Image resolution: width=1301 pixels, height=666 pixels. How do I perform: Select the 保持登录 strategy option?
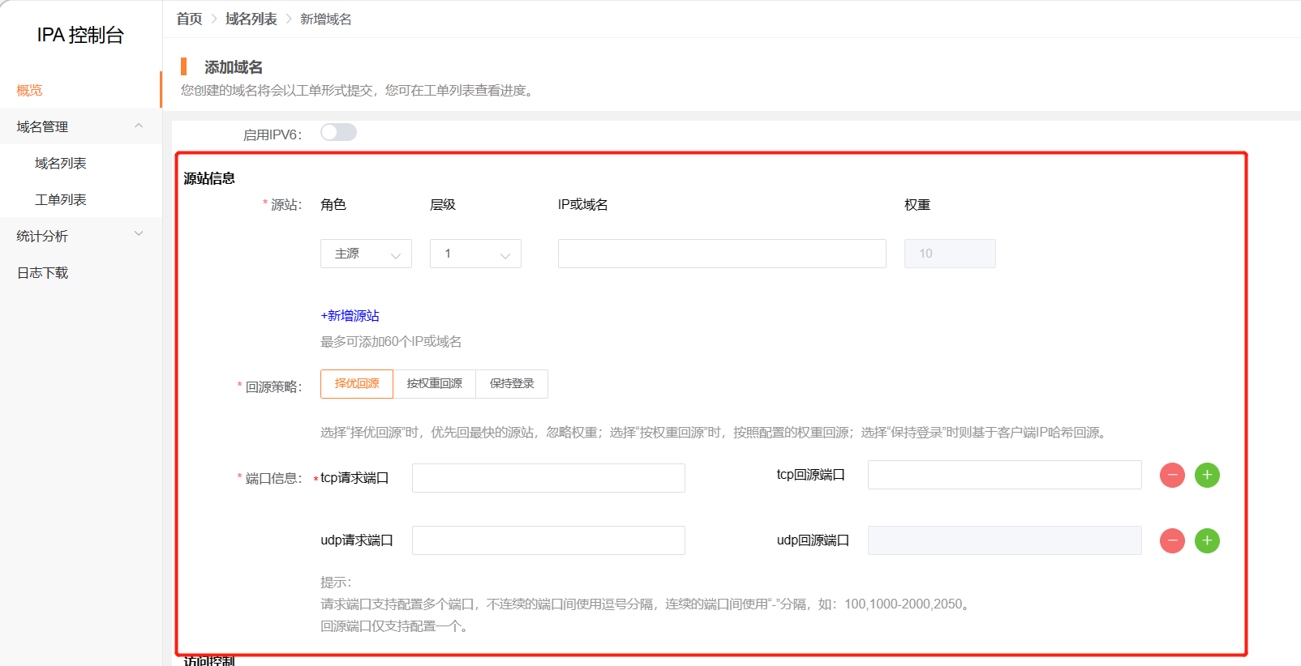click(x=512, y=384)
